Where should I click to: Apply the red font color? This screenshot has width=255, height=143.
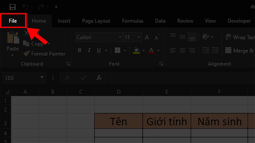pos(151,50)
